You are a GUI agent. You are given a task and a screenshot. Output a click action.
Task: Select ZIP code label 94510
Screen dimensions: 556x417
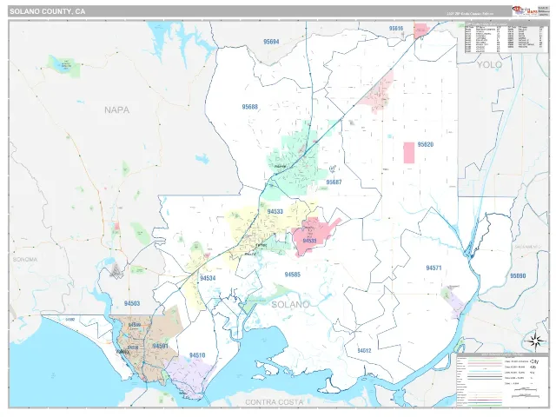coord(197,355)
